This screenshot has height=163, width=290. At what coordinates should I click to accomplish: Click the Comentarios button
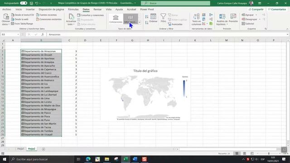tap(277, 9)
